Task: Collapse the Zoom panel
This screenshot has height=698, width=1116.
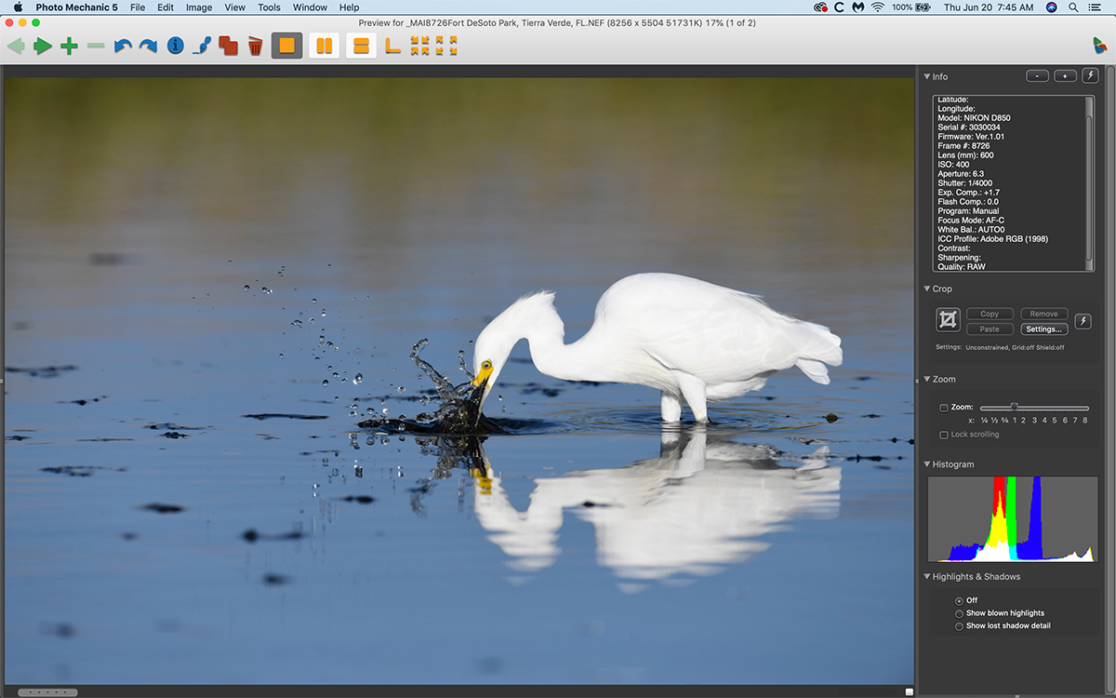Action: point(927,379)
